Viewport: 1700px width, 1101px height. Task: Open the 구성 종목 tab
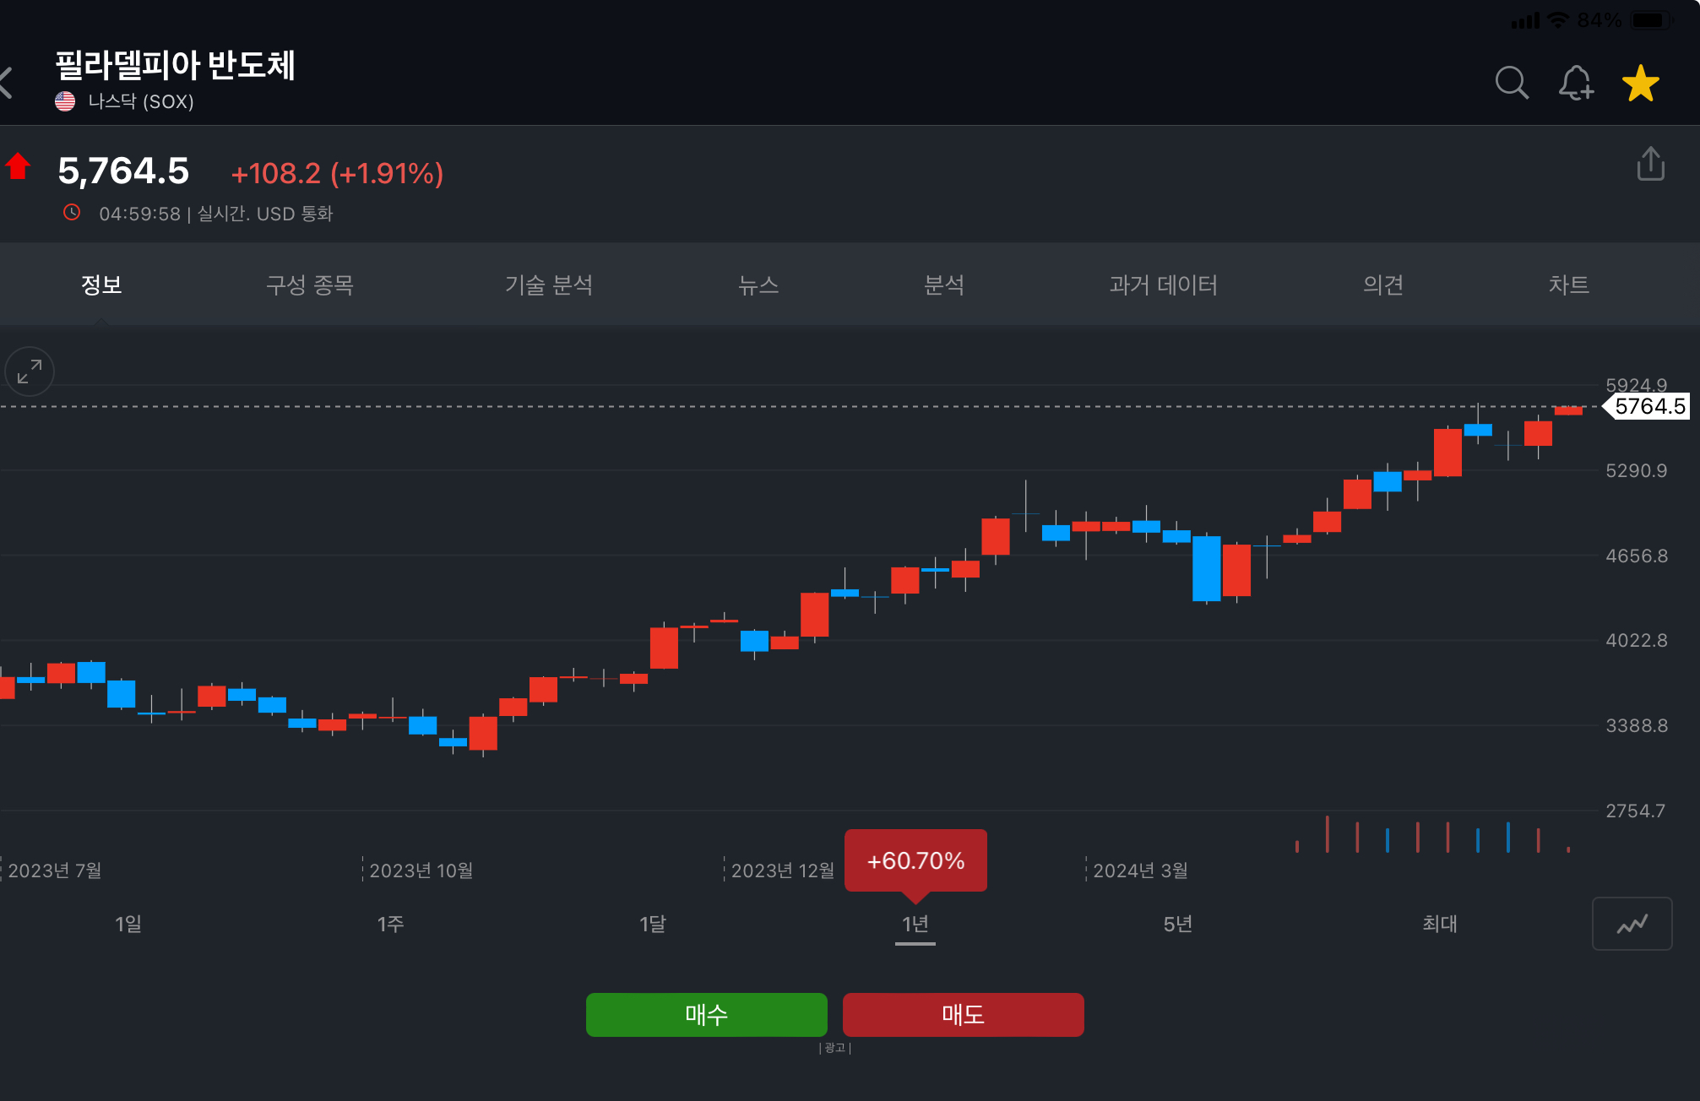tap(310, 285)
